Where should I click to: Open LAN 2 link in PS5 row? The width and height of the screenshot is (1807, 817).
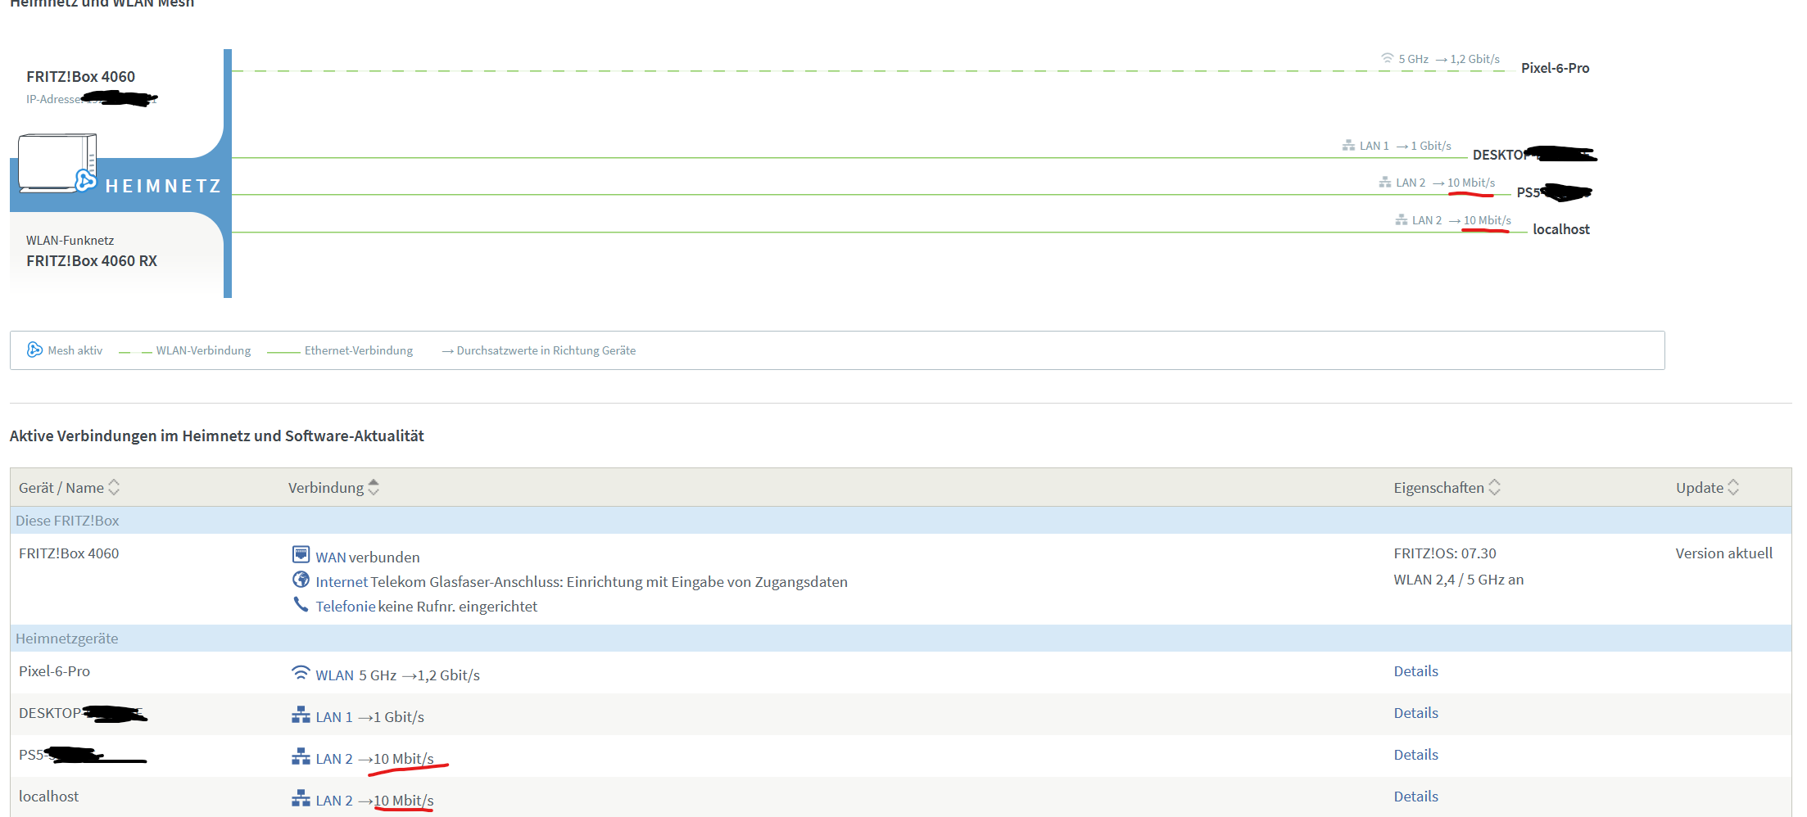point(334,759)
